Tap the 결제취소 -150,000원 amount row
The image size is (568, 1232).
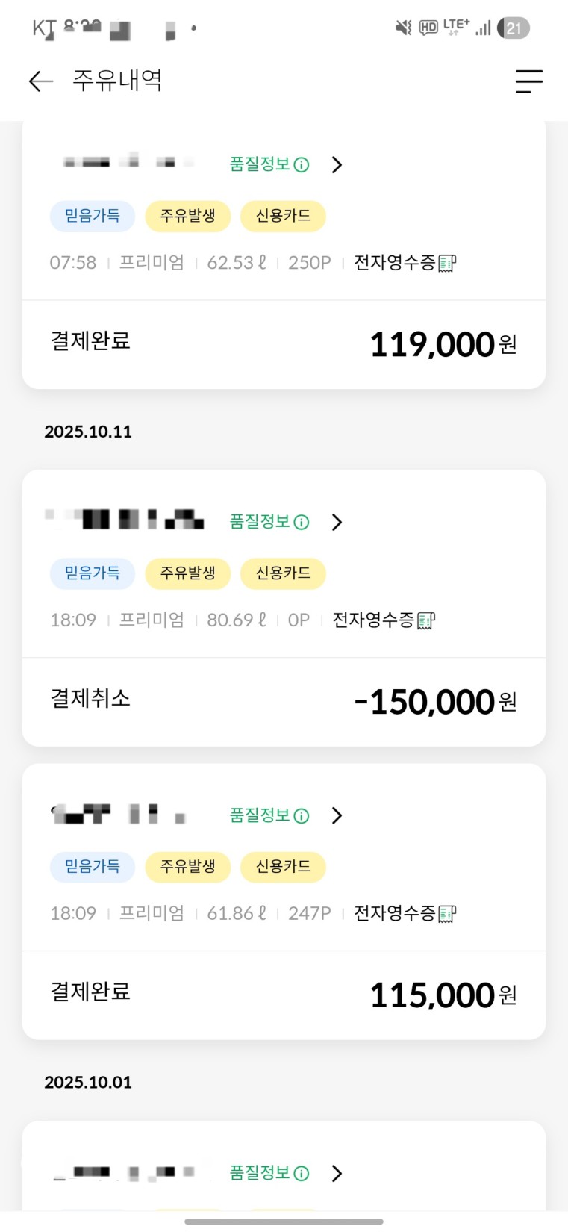click(284, 701)
